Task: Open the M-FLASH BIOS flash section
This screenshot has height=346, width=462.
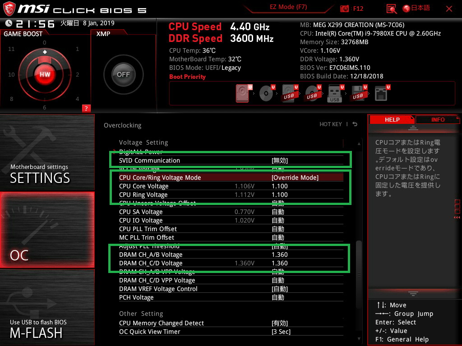Action: 47,307
